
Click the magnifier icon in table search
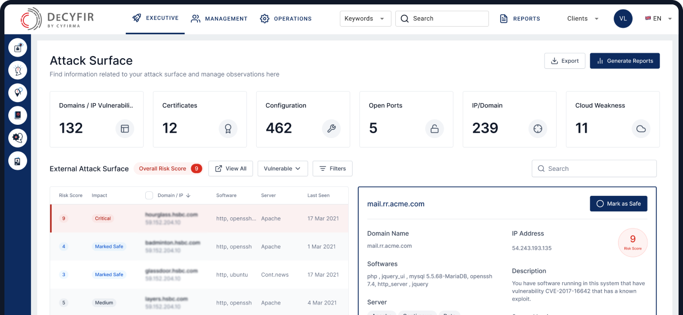tap(541, 169)
